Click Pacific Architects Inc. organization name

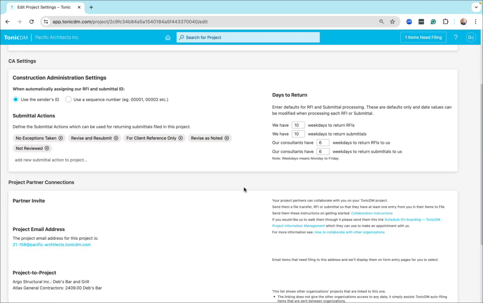57,38
